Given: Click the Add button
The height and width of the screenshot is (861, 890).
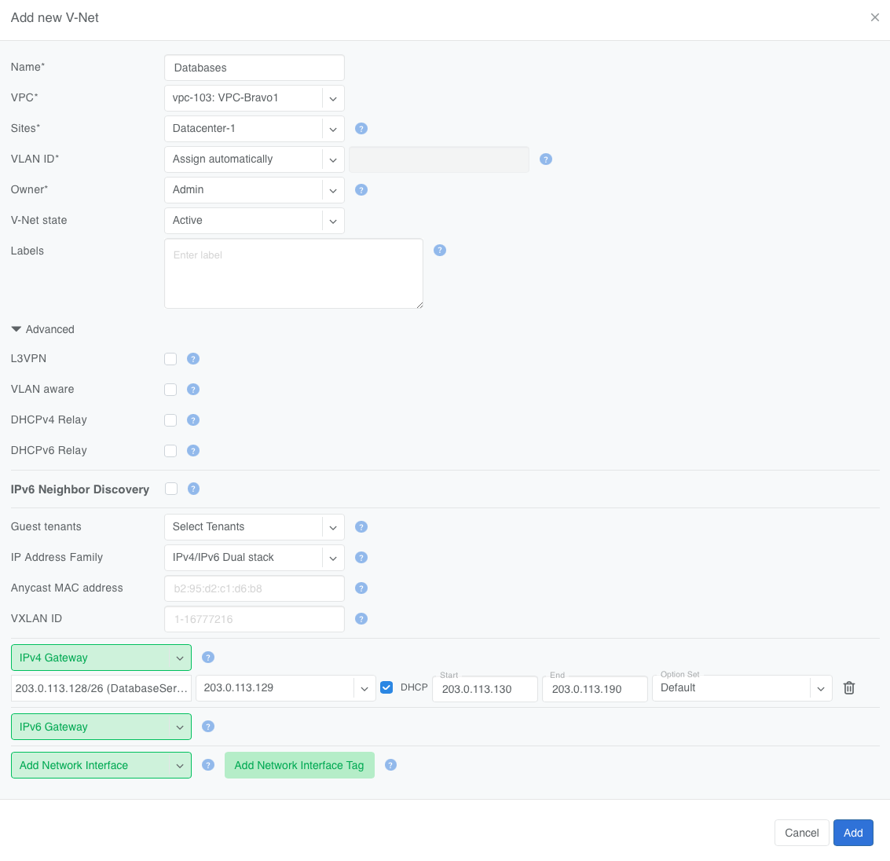Looking at the screenshot, I should tap(852, 833).
